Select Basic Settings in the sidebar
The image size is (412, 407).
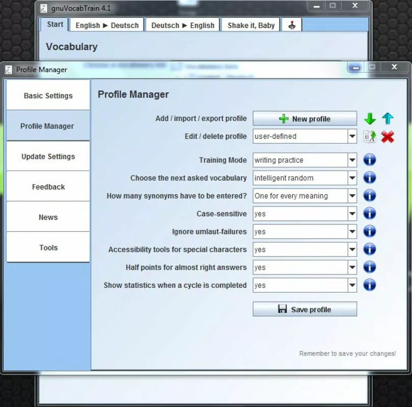tap(48, 95)
